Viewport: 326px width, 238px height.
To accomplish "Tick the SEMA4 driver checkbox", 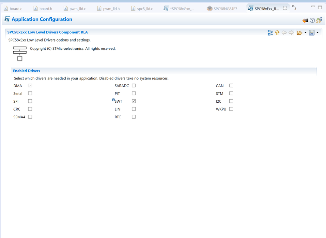I will click(30, 117).
